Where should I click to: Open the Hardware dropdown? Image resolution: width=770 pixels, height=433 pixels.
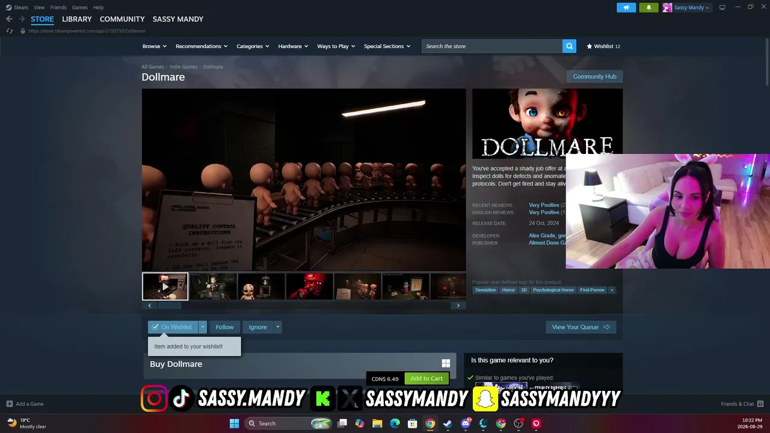point(293,46)
